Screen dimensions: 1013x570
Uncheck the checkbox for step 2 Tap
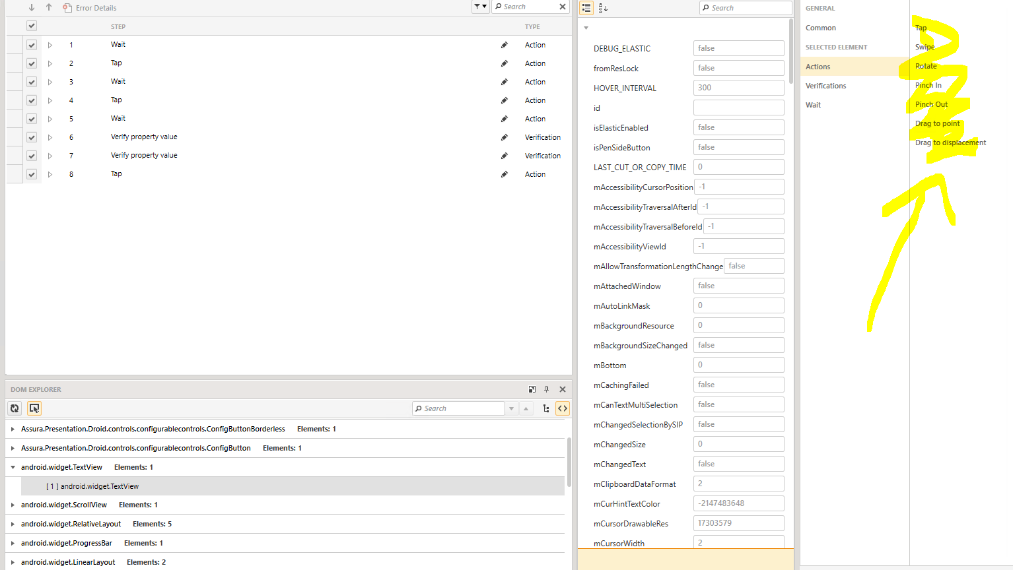[32, 63]
